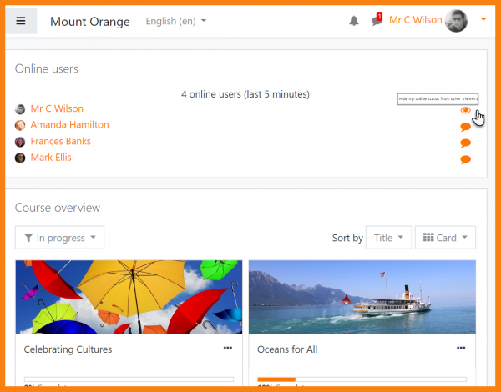Screen dimensions: 501x392
Task: Open the In progress filter dropdown
Action: [x=59, y=238]
